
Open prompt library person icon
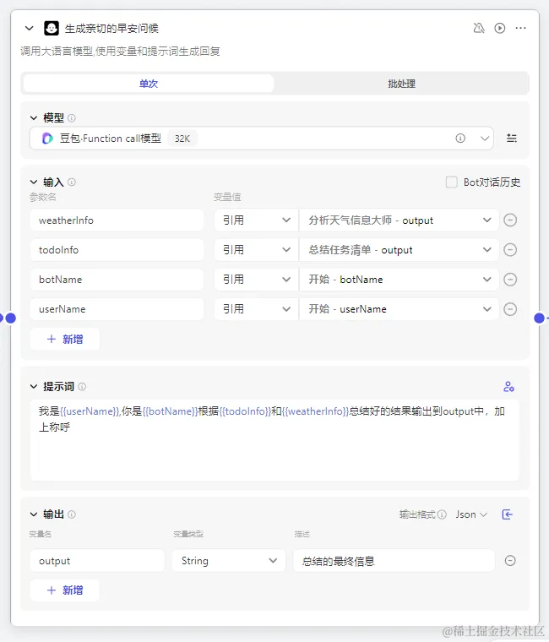pos(508,387)
